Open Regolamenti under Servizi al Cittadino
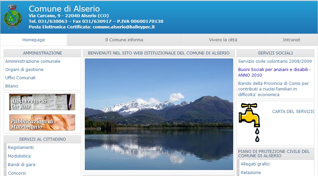Screen dimensions: 318x176 coord(21,148)
